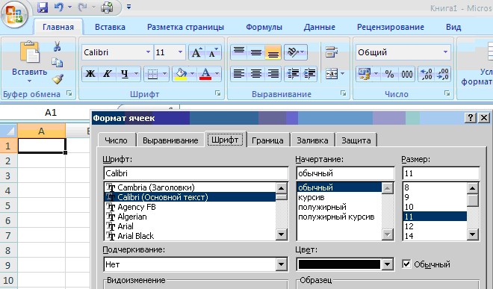Select size 14 in Размер list
The height and width of the screenshot is (289, 493).
[409, 236]
